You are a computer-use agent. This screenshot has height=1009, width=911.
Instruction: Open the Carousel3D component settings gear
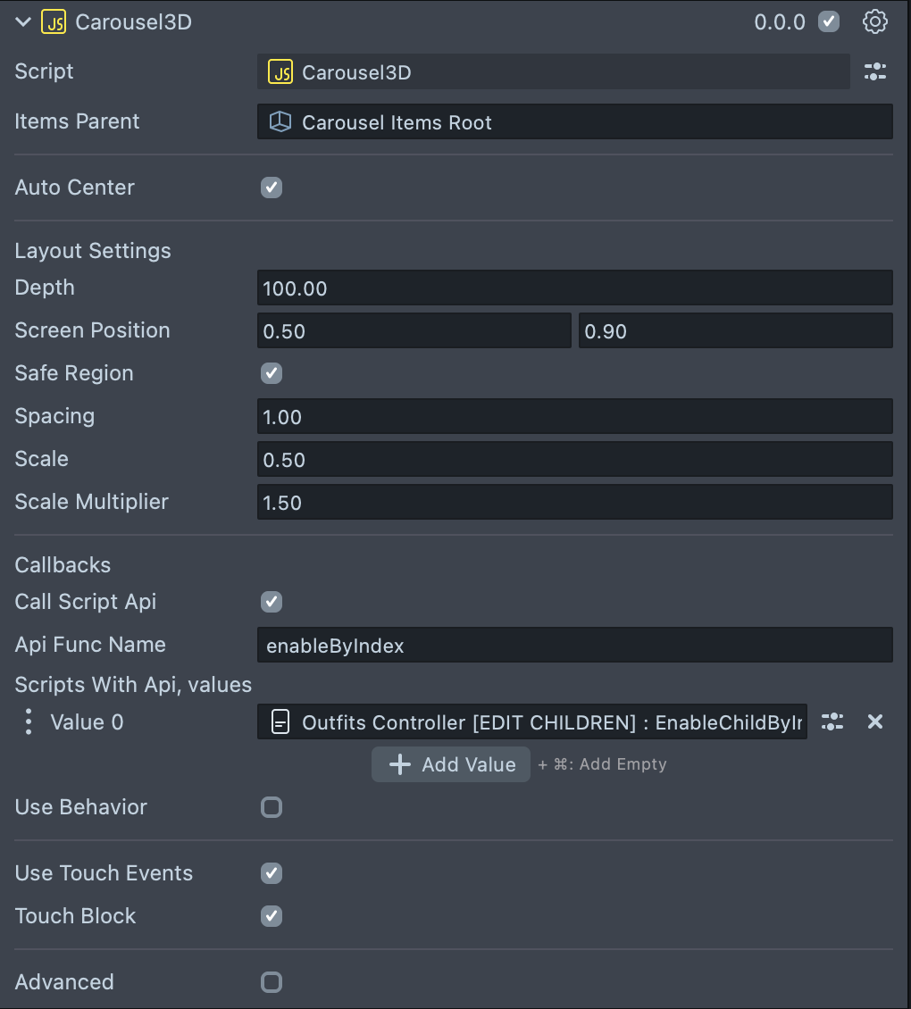(x=875, y=22)
